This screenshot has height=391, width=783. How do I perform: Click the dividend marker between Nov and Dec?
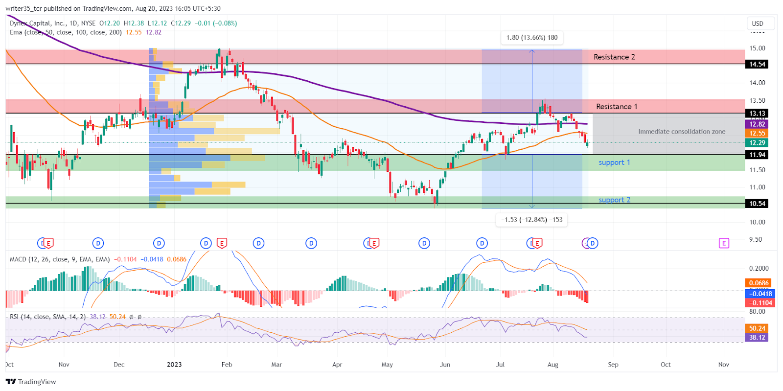[x=98, y=243]
